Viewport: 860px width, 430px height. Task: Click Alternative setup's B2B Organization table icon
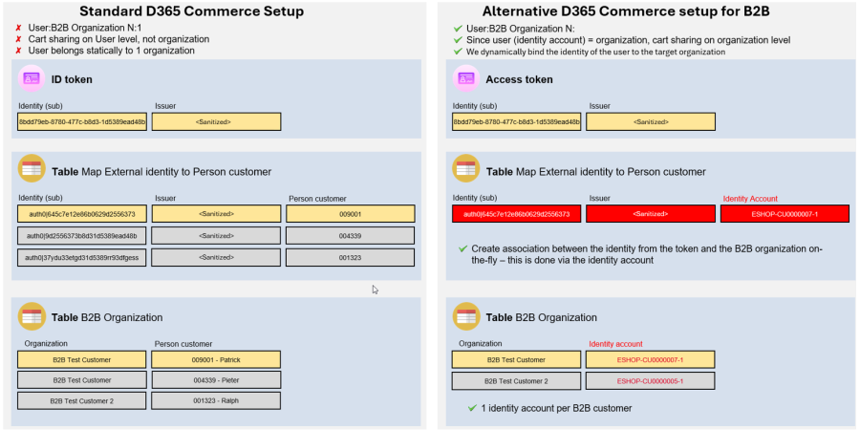(465, 316)
